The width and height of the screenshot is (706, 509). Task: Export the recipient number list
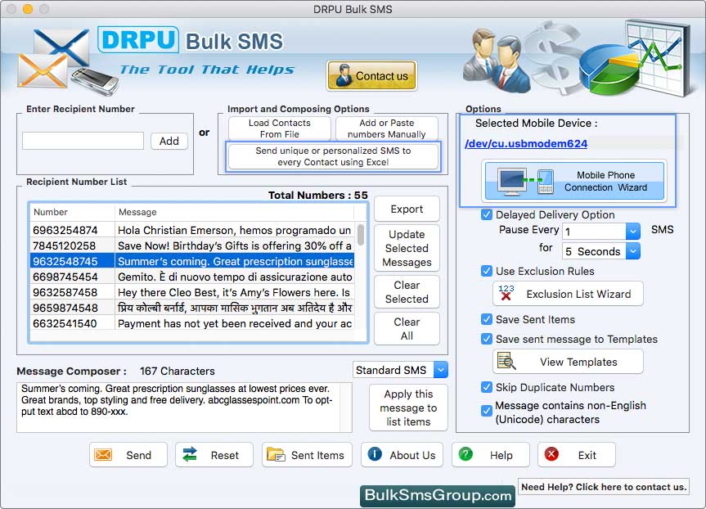click(407, 209)
